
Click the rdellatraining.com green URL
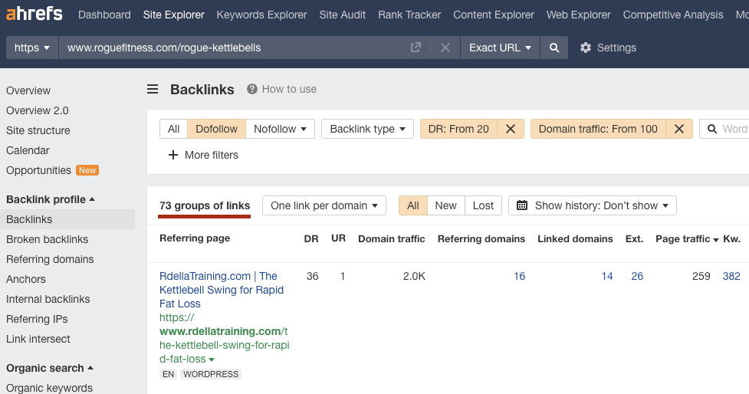225,338
